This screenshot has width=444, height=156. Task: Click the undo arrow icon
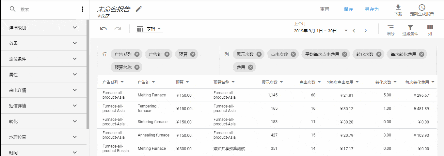pos(103,29)
